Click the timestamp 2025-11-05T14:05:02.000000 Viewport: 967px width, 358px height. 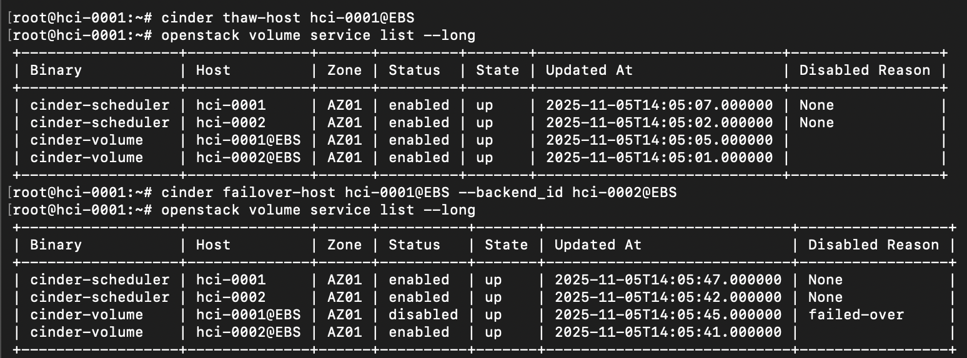659,122
